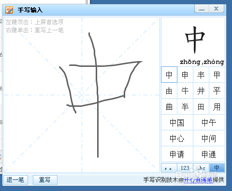The image size is (232, 191).
Task: Click the handwriting drawing canvas
Action: pos(82,95)
